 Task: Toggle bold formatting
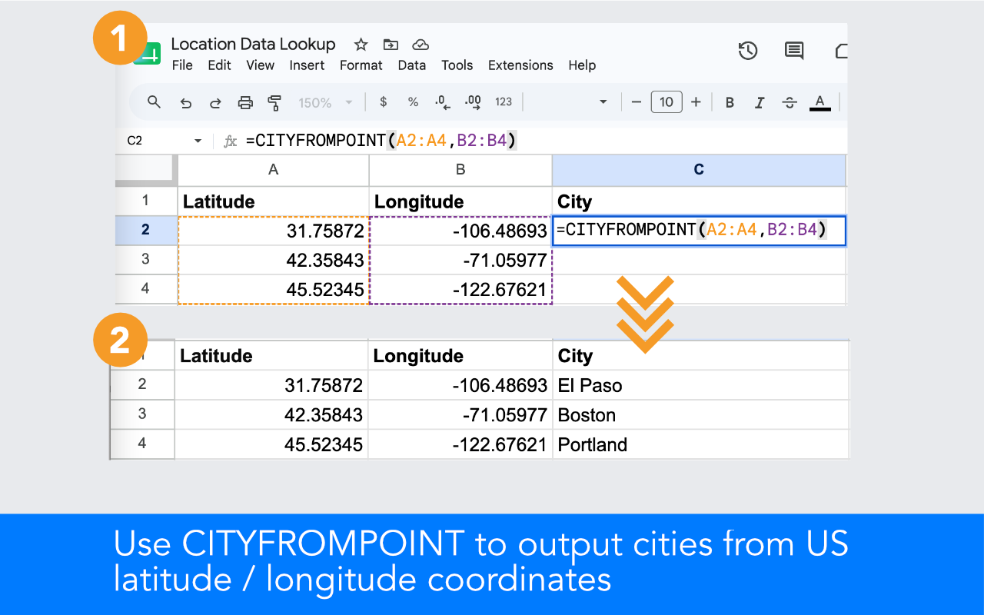(x=730, y=102)
